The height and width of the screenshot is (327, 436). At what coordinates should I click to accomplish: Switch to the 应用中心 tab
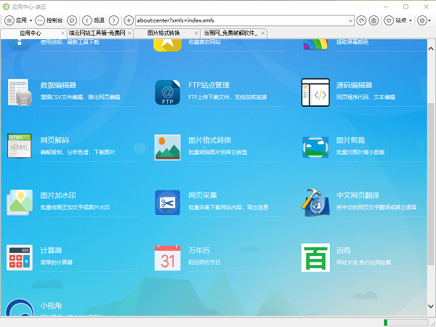[x=32, y=33]
